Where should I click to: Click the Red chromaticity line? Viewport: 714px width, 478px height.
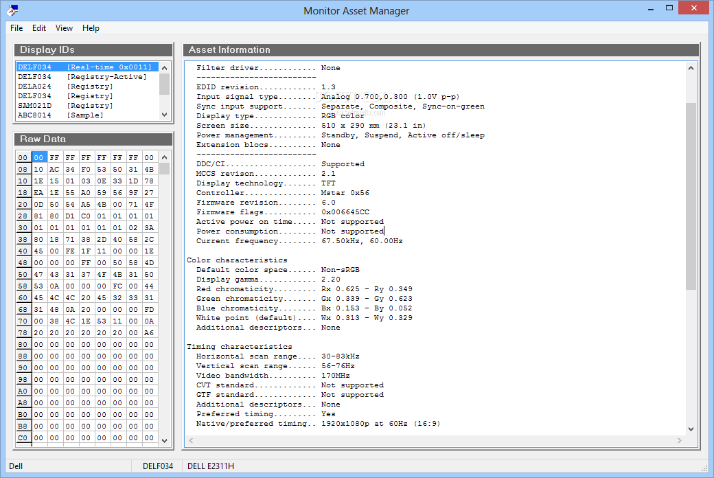304,289
